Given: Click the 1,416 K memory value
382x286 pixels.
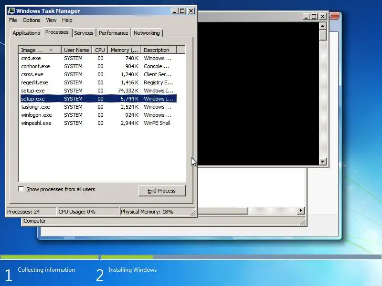Looking at the screenshot, I should [129, 82].
